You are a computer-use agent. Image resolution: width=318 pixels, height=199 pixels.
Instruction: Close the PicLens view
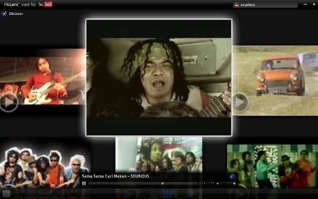pyautogui.click(x=314, y=4)
